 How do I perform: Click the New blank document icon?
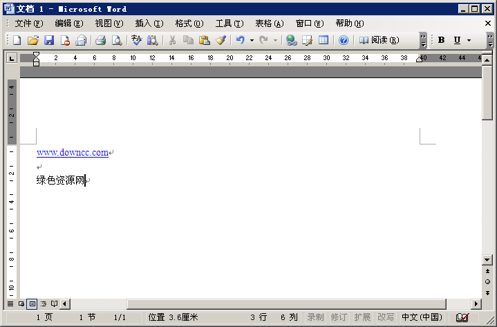pos(17,40)
